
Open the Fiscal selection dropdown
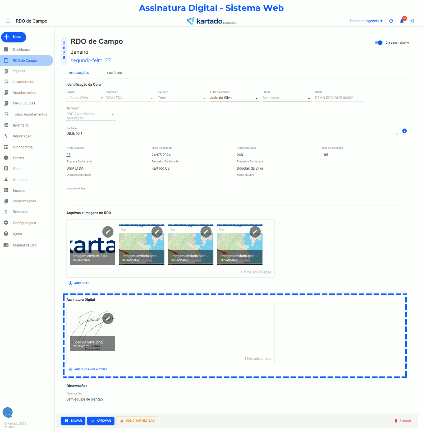pos(309,98)
